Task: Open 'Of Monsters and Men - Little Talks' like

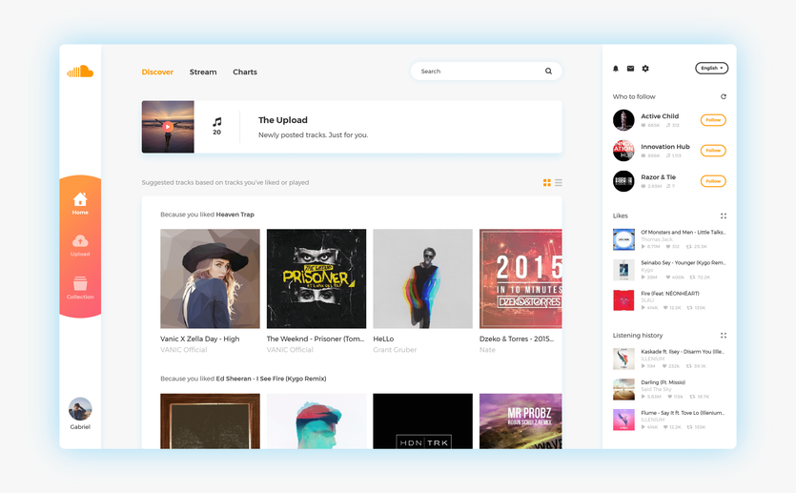Action: click(x=684, y=232)
